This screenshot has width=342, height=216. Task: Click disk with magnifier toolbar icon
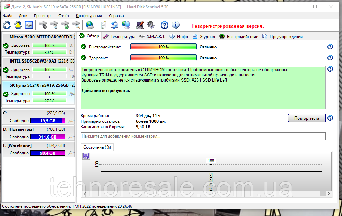[76, 25]
